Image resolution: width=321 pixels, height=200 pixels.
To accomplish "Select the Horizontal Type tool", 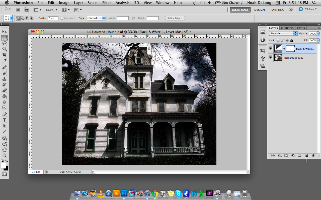I will click(x=5, y=120).
